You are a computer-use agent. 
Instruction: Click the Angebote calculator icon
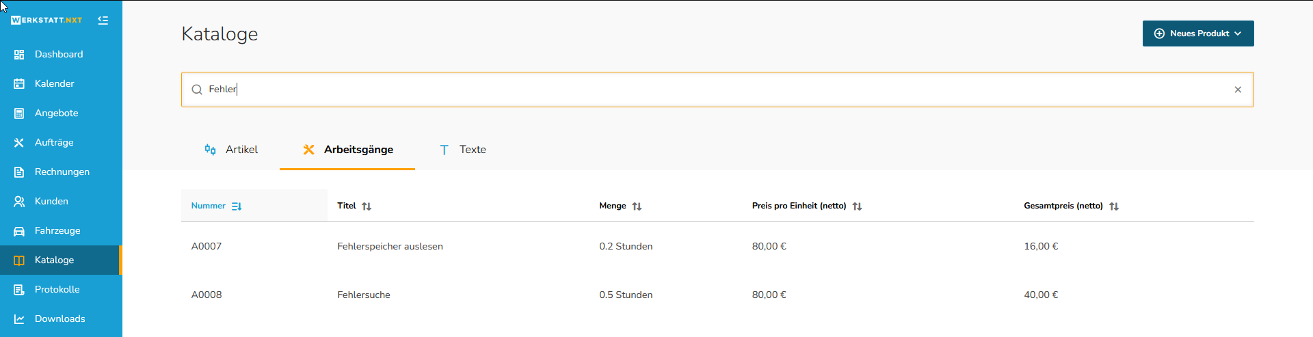click(x=19, y=113)
